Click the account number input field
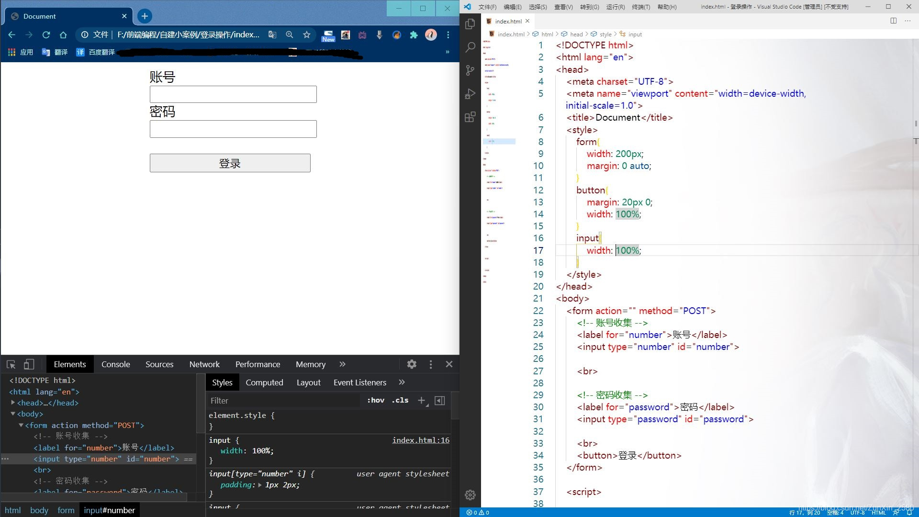This screenshot has height=517, width=919. click(233, 93)
